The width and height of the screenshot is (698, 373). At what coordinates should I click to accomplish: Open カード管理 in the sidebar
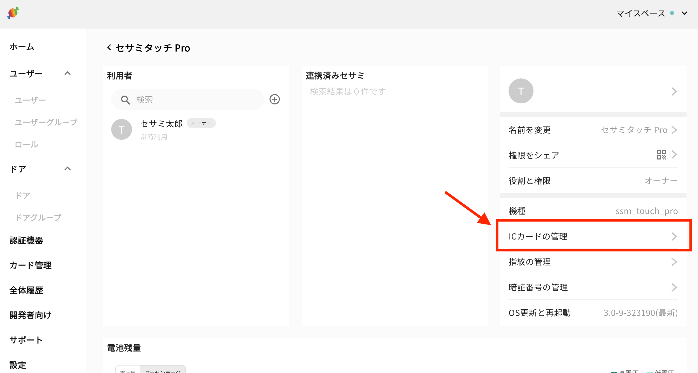point(30,265)
